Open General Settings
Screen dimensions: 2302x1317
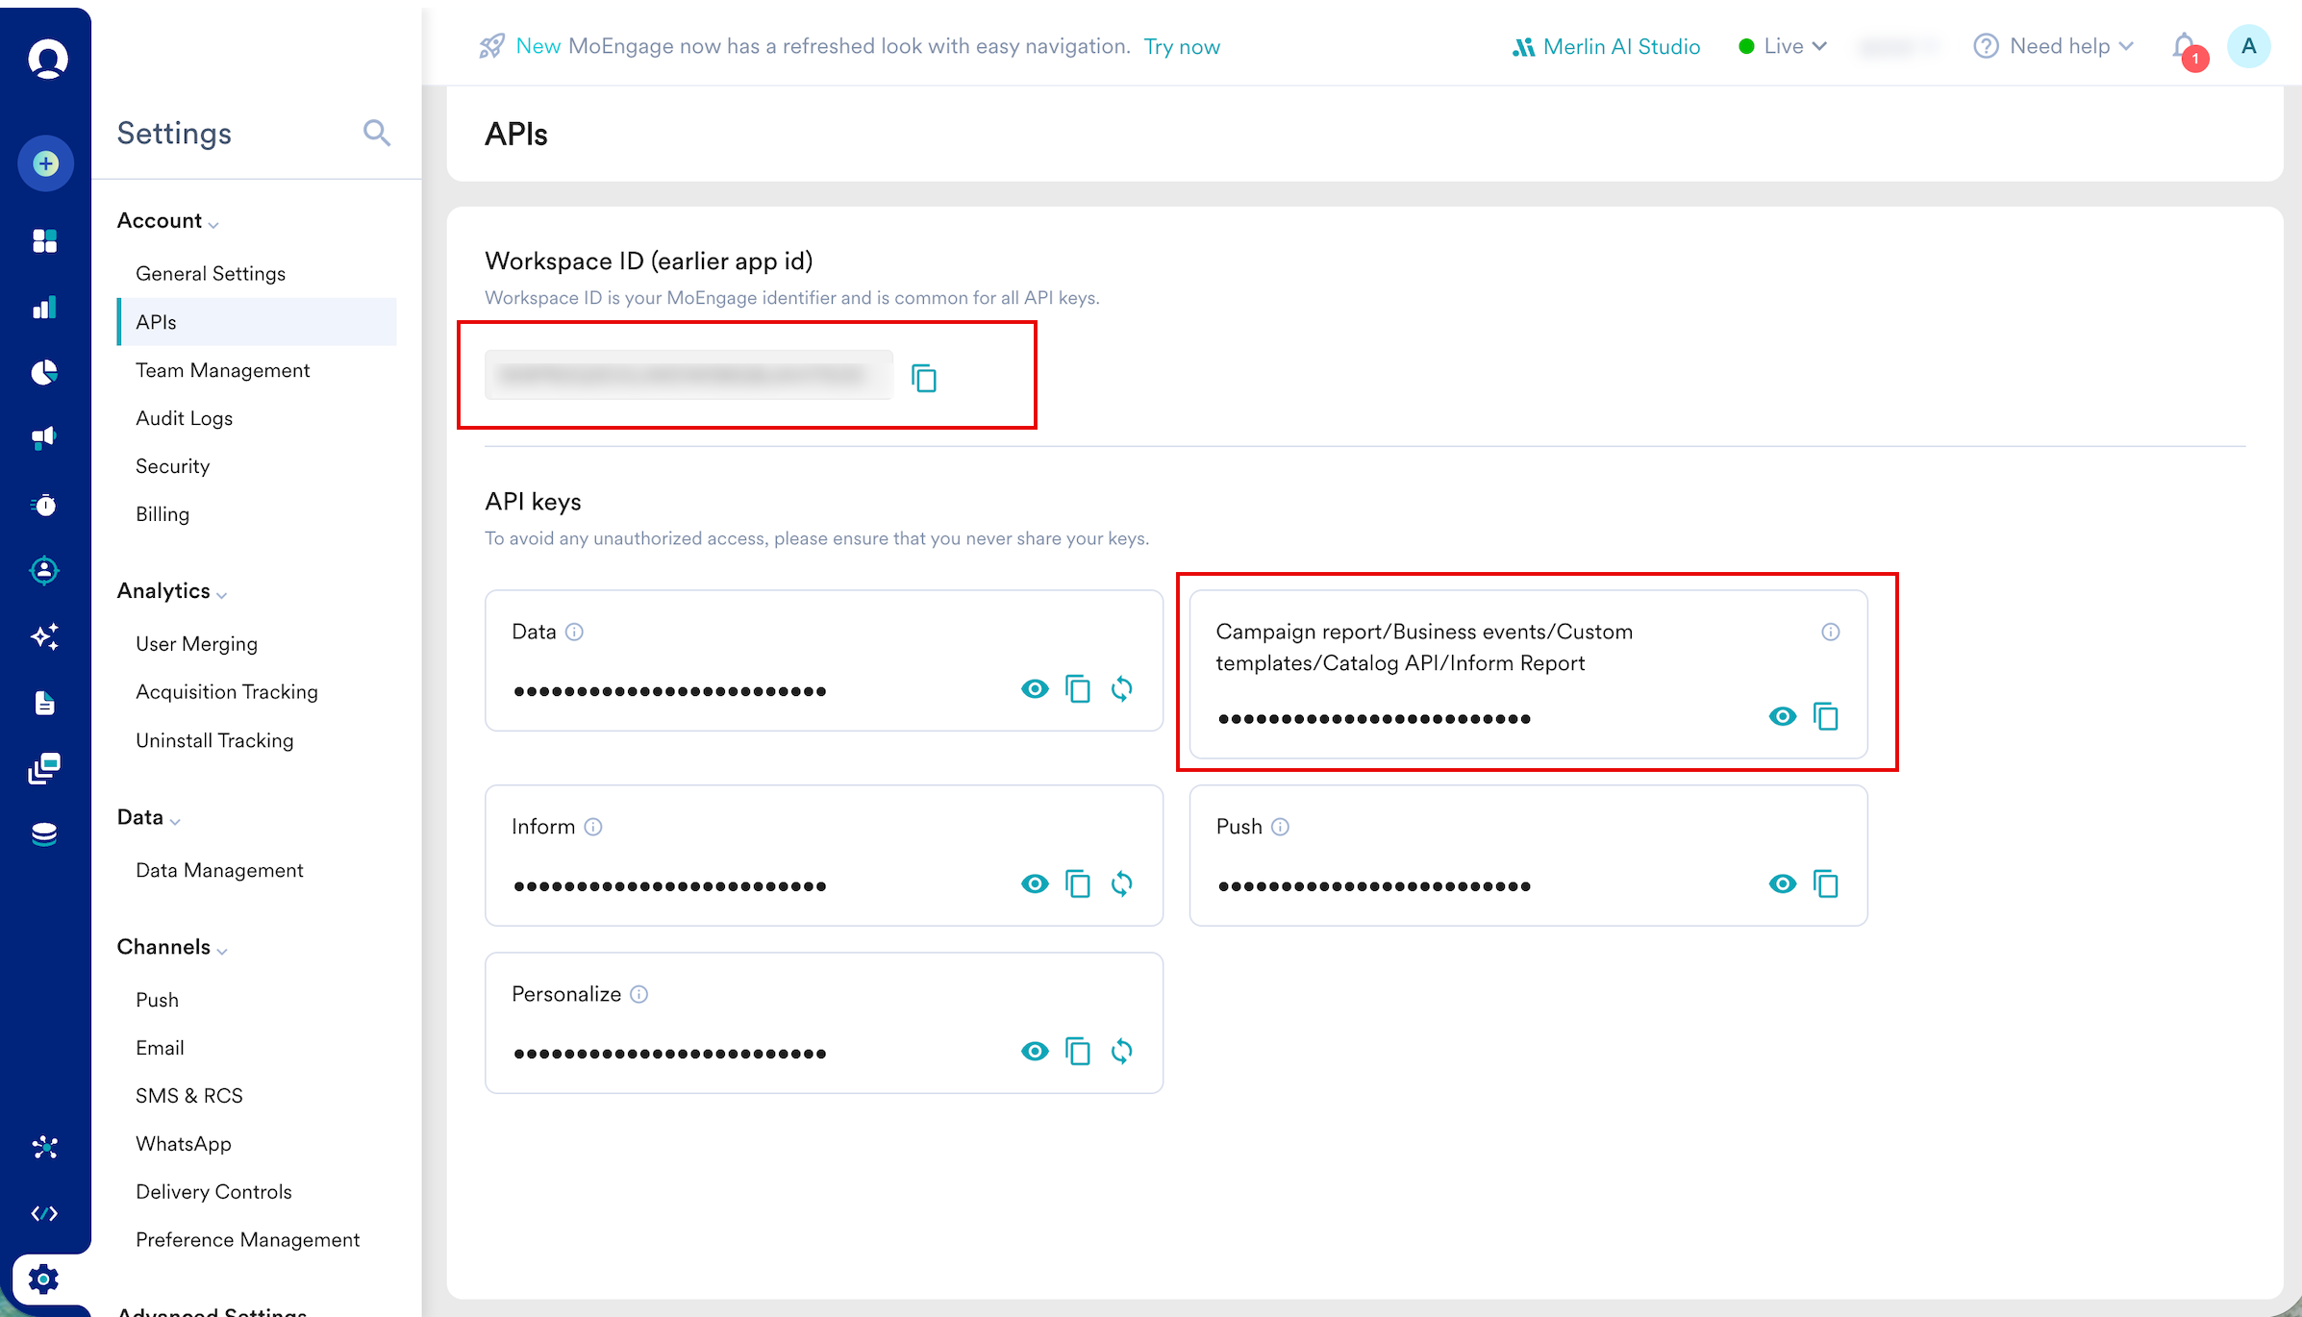(211, 274)
